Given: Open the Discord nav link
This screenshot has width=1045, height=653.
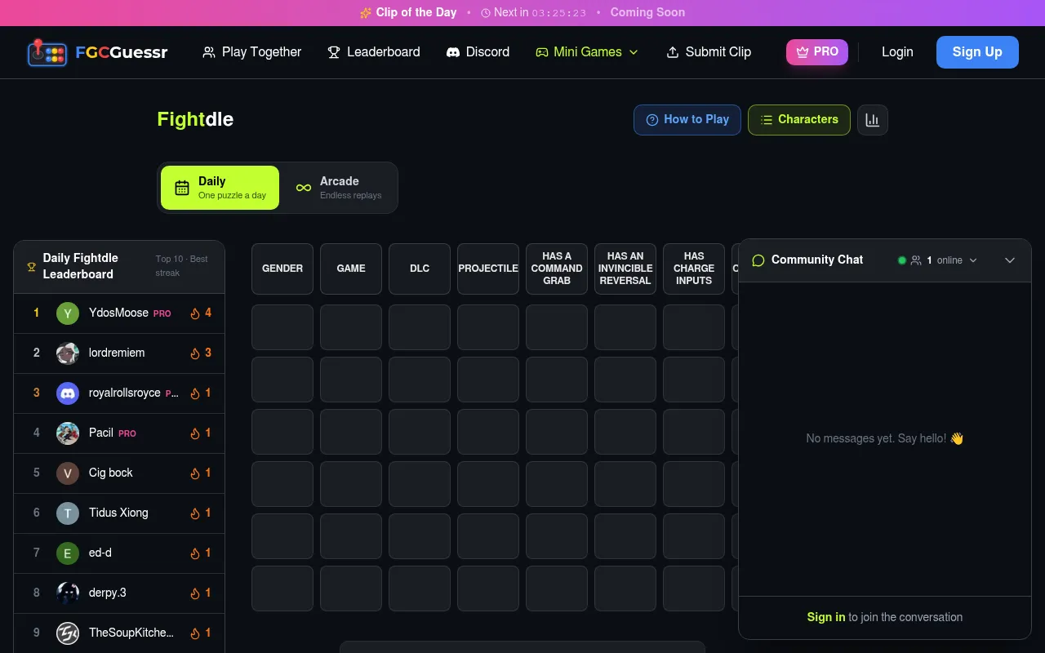Looking at the screenshot, I should click(x=478, y=52).
